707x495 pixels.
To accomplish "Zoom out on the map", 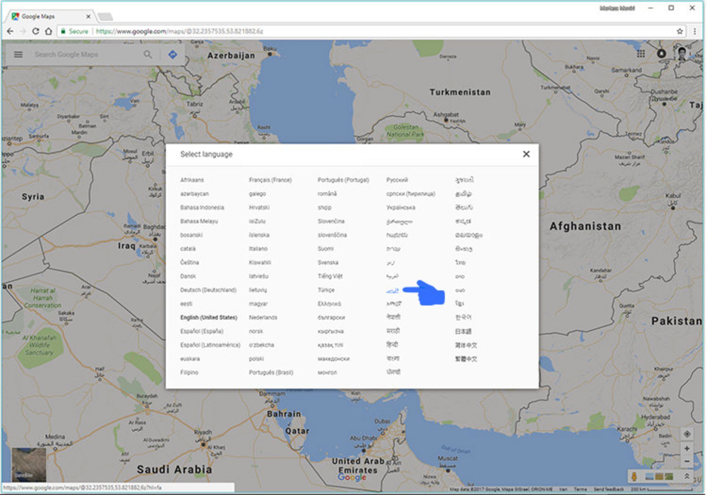I will coord(687,461).
